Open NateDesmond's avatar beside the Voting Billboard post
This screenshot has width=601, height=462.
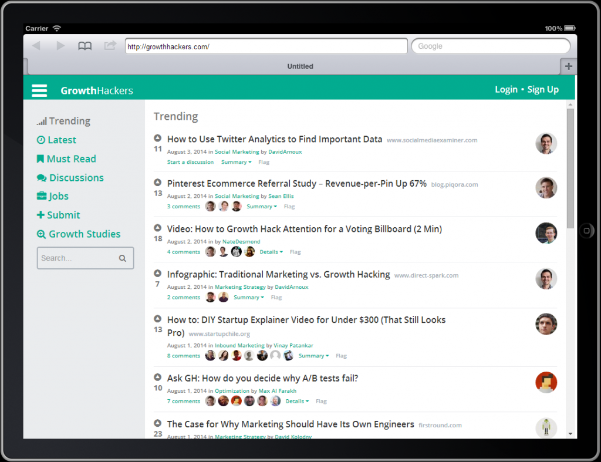pos(546,233)
